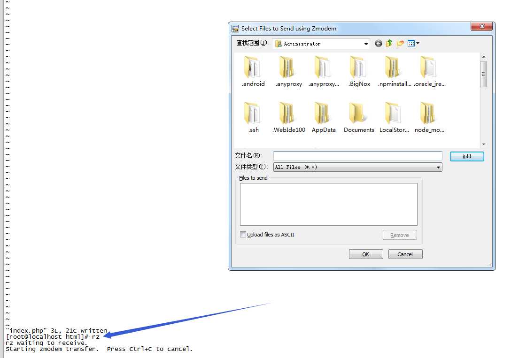511x358 pixels.
Task: Open the .anyproxy folder
Action: 288,72
